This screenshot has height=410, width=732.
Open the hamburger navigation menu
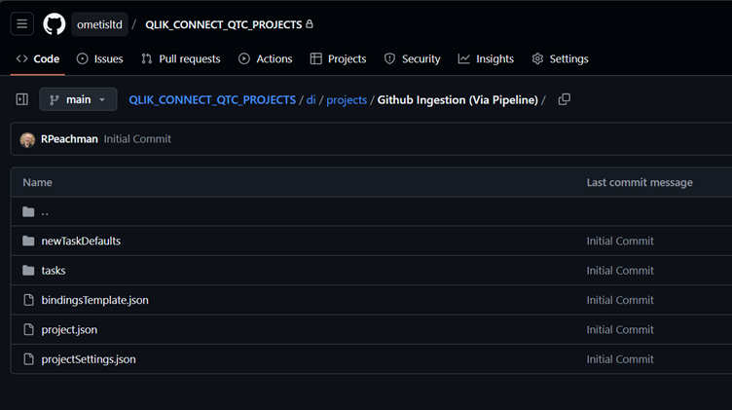[22, 23]
